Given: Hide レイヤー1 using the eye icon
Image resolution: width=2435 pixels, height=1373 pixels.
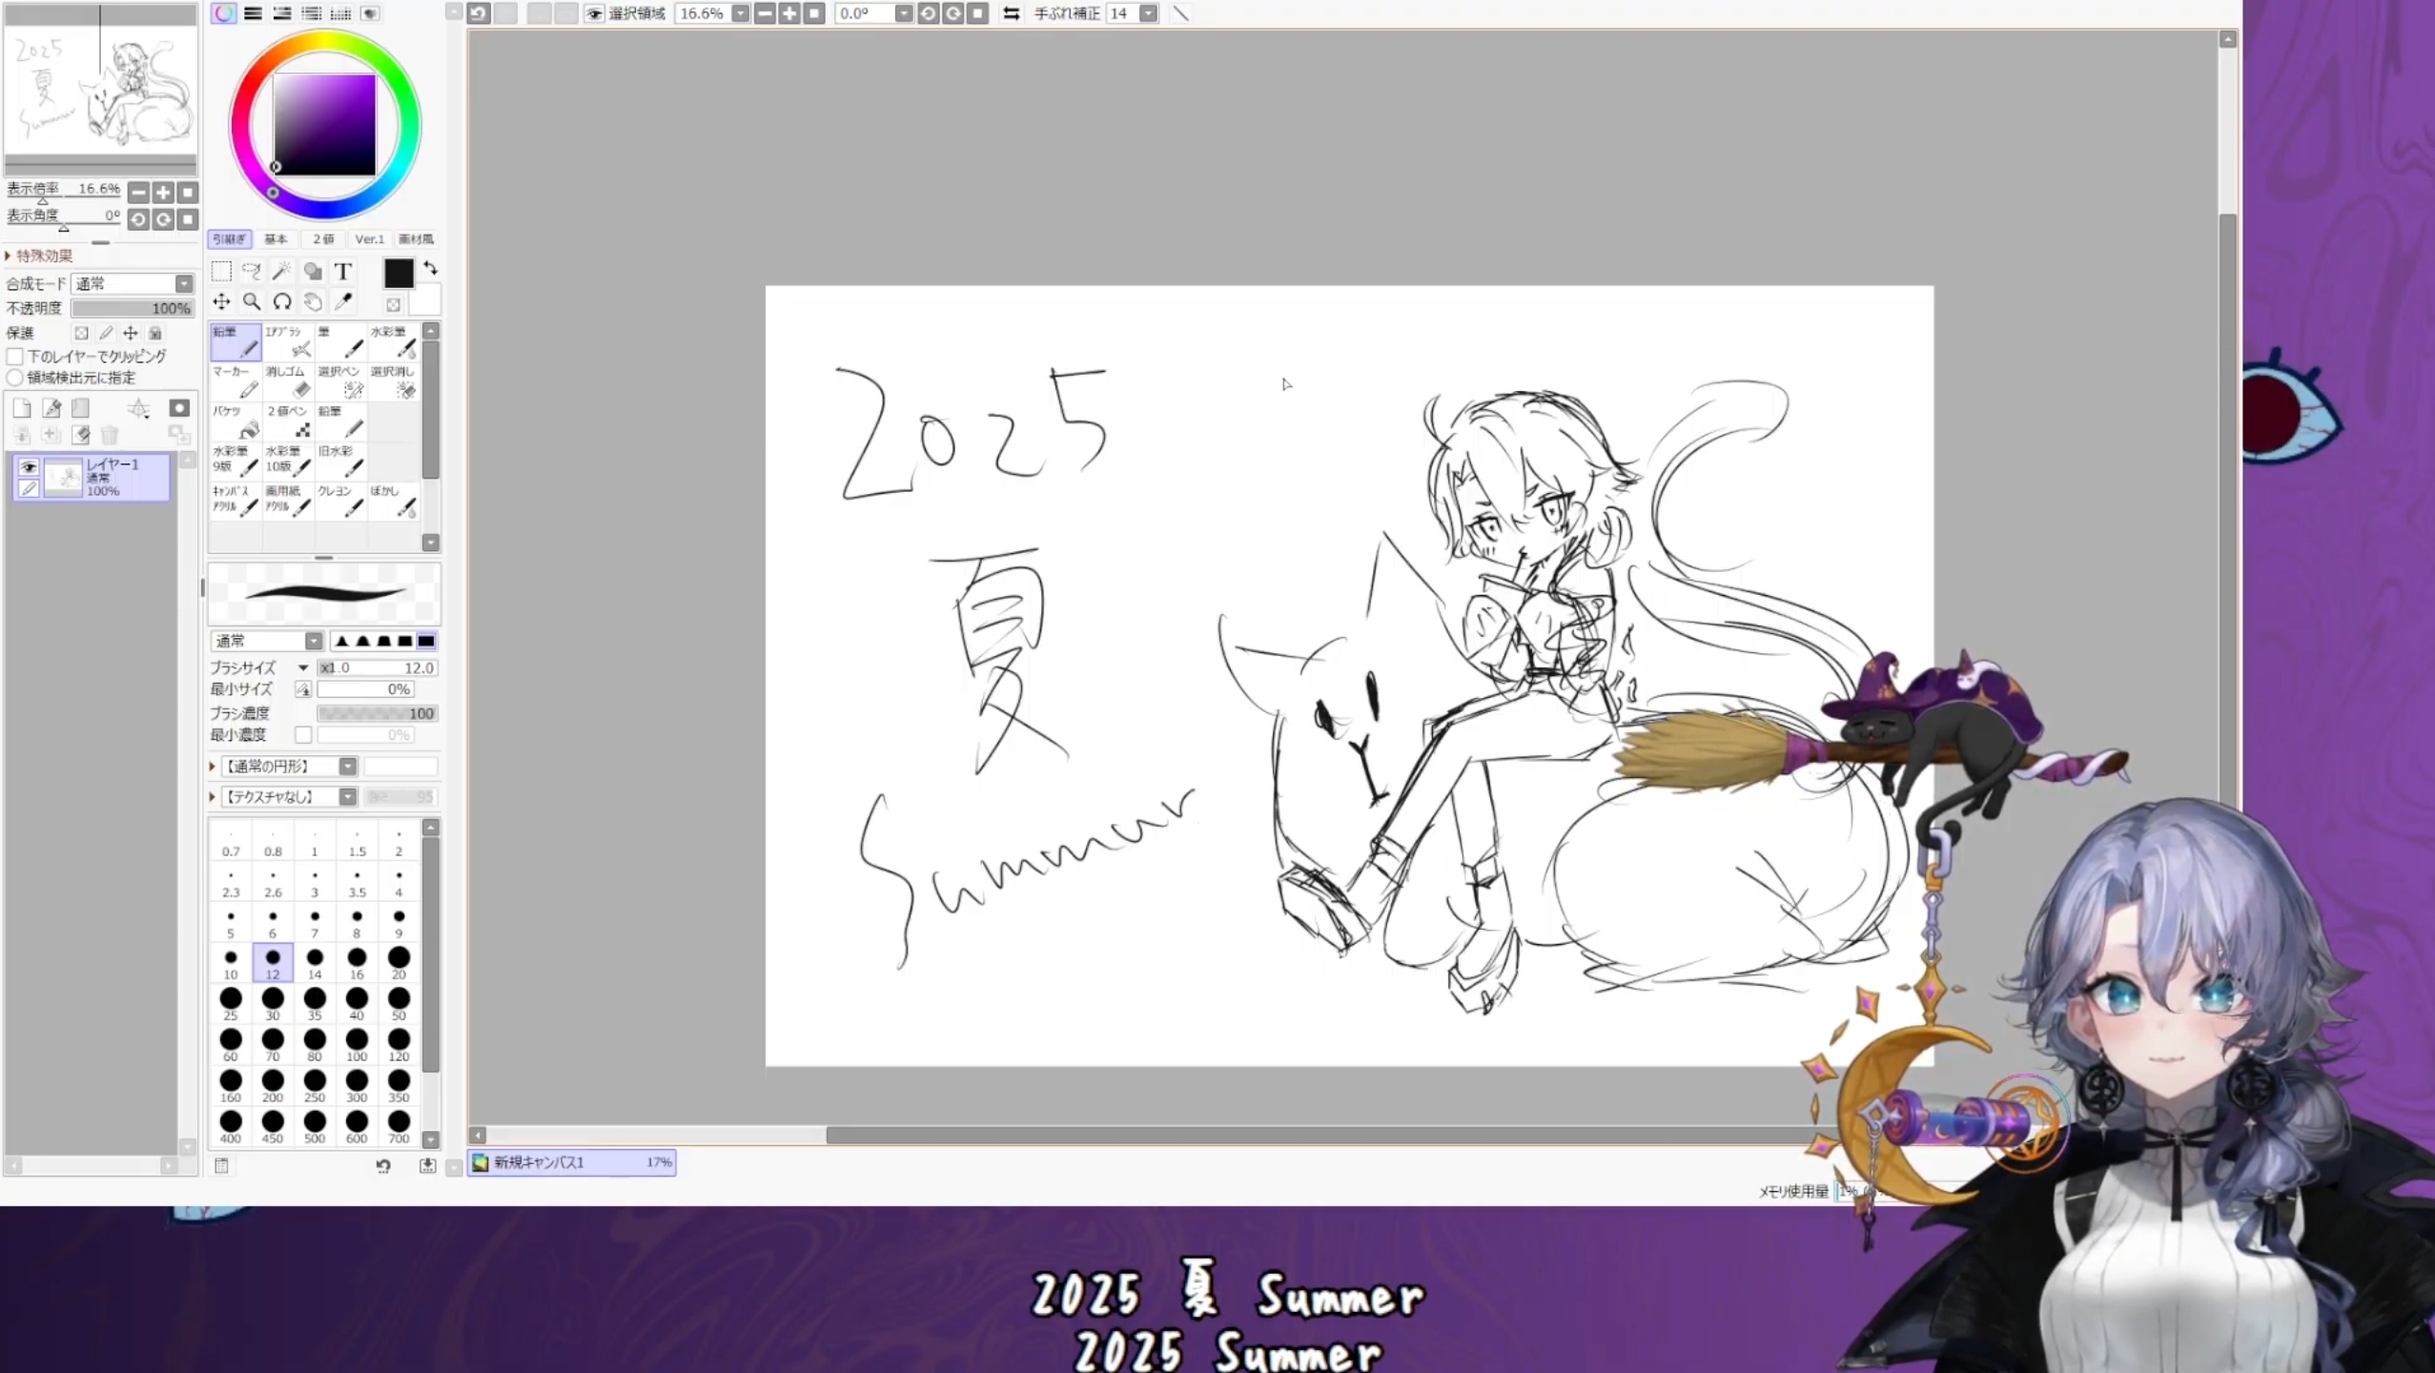Looking at the screenshot, I should point(29,467).
